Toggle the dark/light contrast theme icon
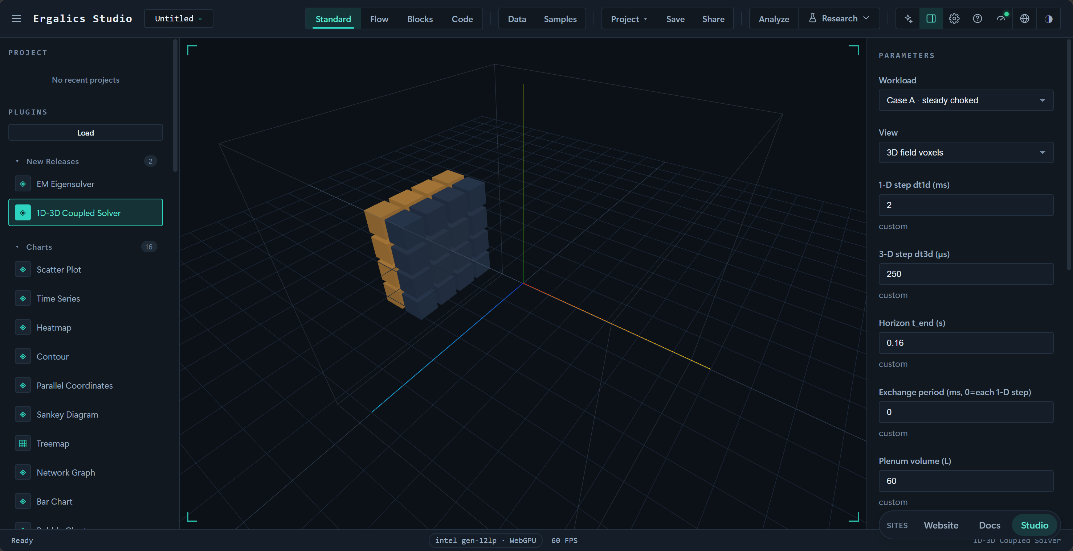Viewport: 1073px width, 551px height. pyautogui.click(x=1048, y=19)
